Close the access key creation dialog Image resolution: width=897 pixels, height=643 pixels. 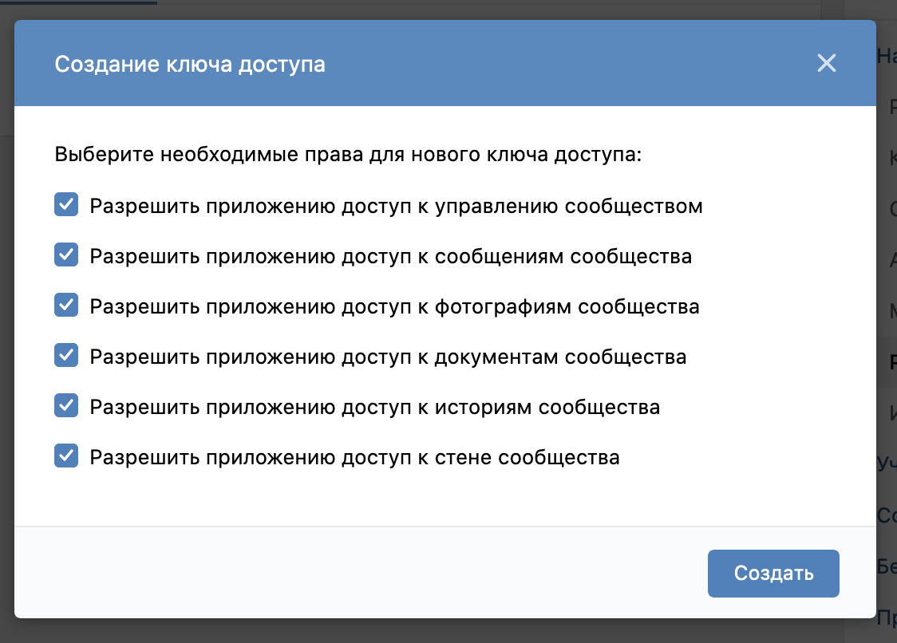(827, 63)
